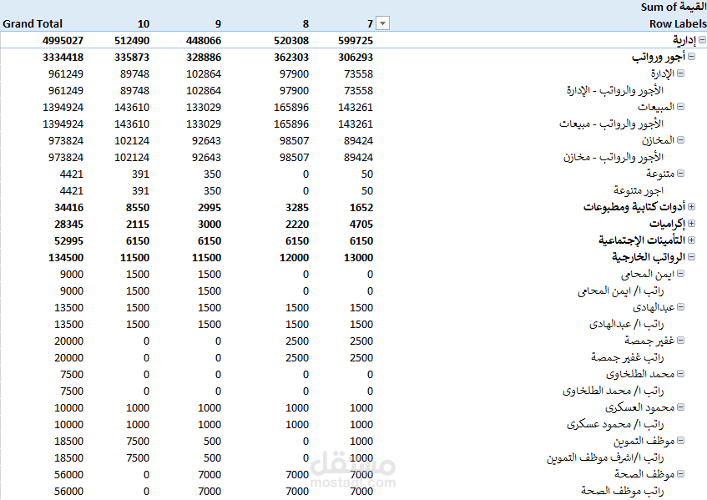Select column header 10

click(x=144, y=24)
